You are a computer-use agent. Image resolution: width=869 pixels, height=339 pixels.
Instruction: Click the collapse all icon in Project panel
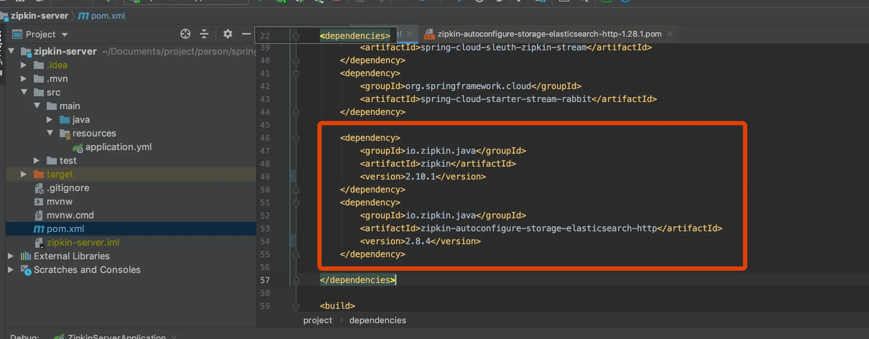[204, 34]
